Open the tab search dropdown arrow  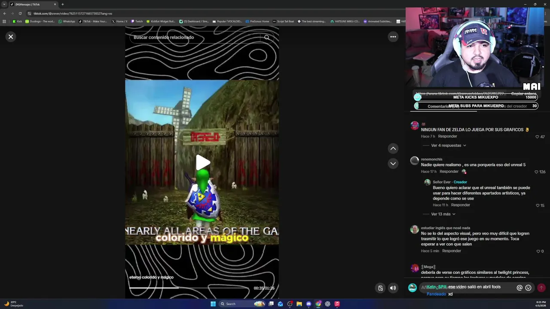(4, 4)
